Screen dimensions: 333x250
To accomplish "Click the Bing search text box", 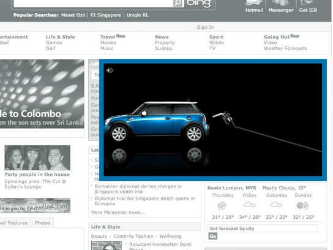I will [x=94, y=4].
